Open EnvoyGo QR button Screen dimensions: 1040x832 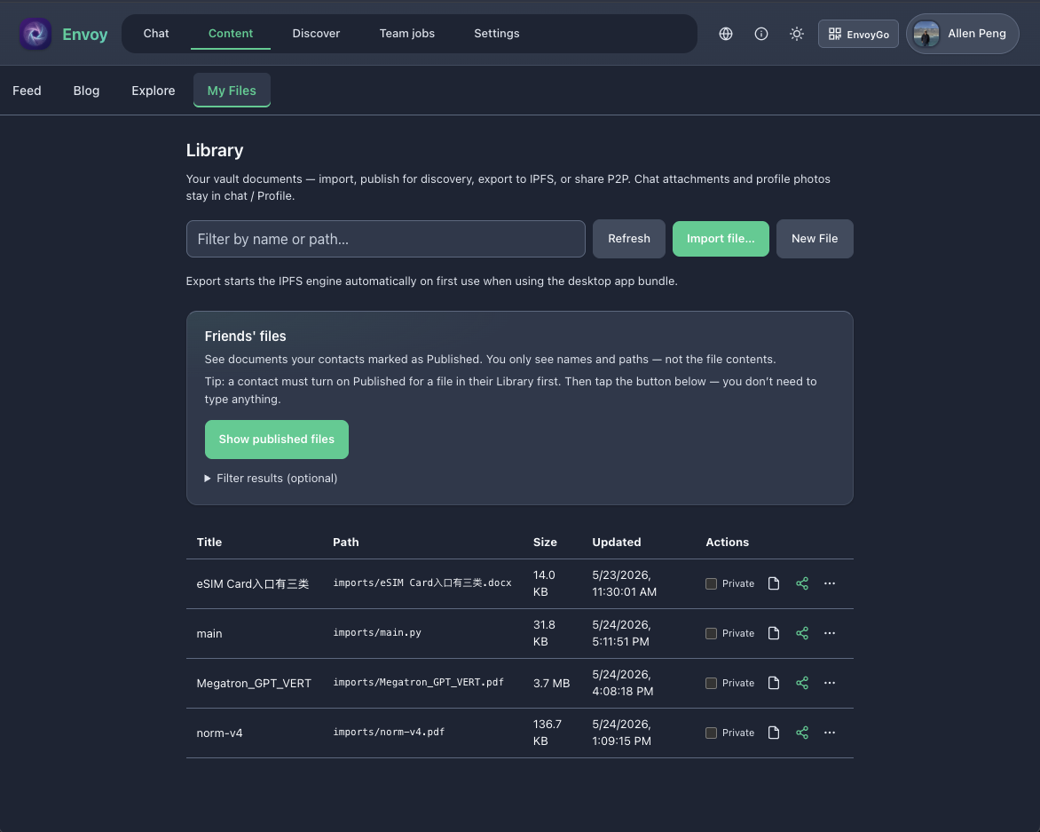[x=858, y=34]
